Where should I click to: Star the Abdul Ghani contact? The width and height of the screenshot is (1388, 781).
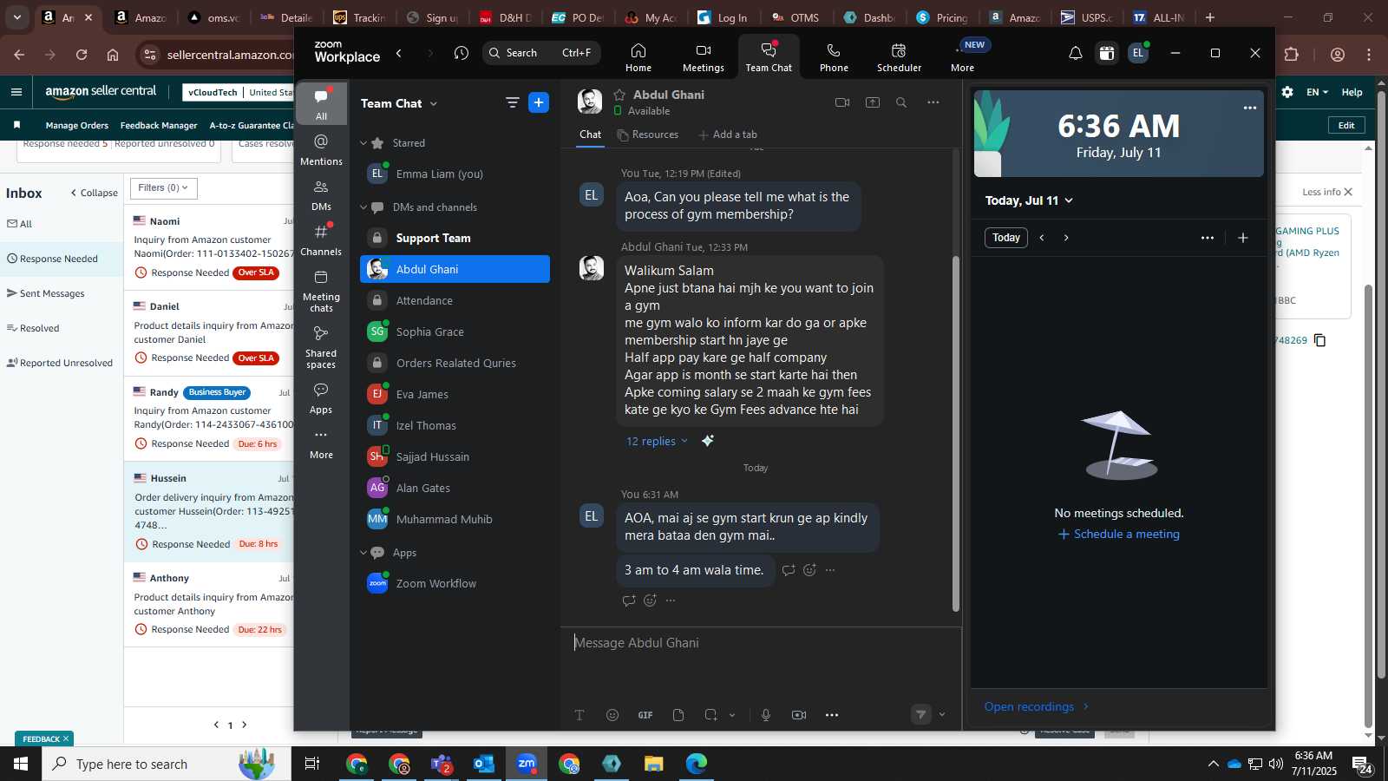619,95
